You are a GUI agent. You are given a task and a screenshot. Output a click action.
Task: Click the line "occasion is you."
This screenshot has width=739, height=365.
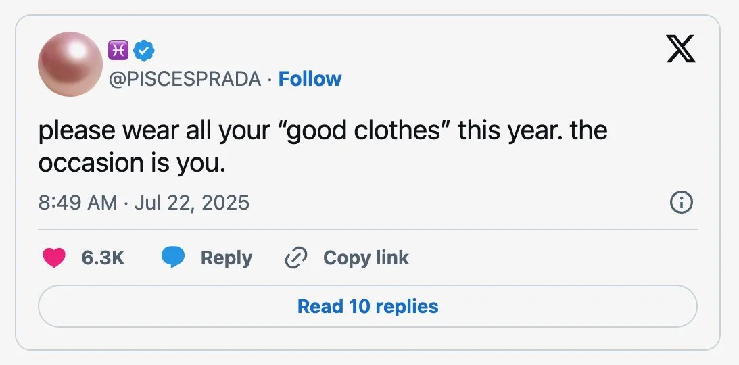(131, 164)
